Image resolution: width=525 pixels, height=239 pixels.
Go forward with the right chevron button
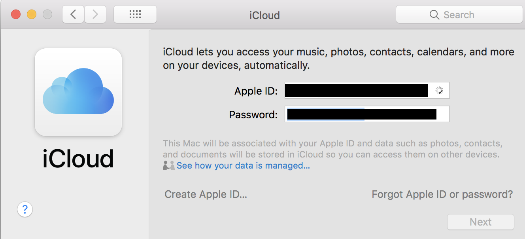pos(95,15)
